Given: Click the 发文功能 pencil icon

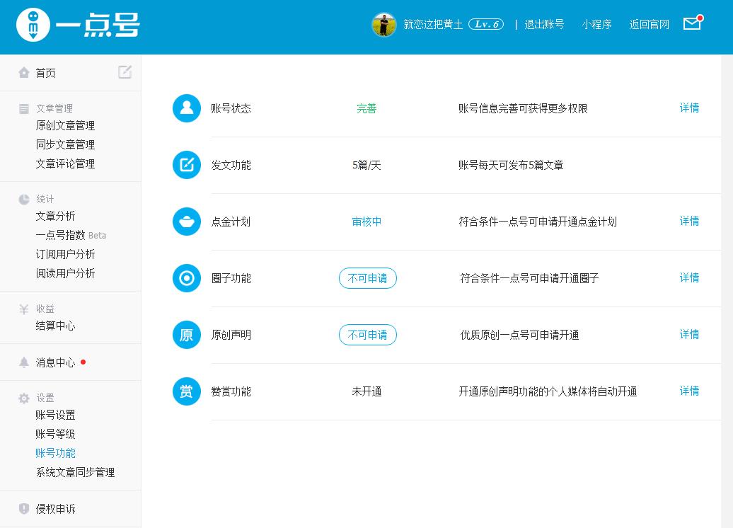Looking at the screenshot, I should pyautogui.click(x=186, y=165).
